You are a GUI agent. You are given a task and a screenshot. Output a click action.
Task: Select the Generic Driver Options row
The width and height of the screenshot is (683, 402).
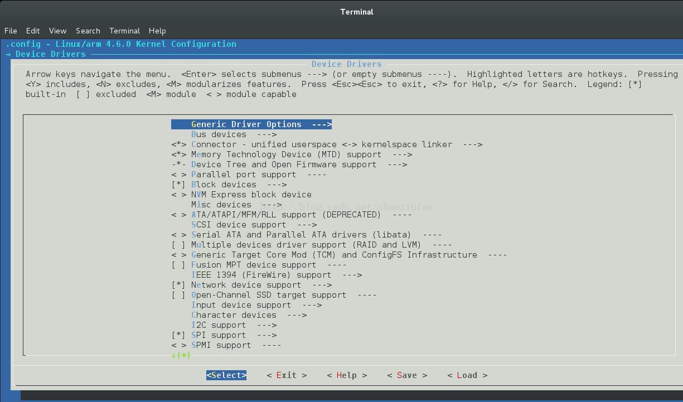click(251, 124)
